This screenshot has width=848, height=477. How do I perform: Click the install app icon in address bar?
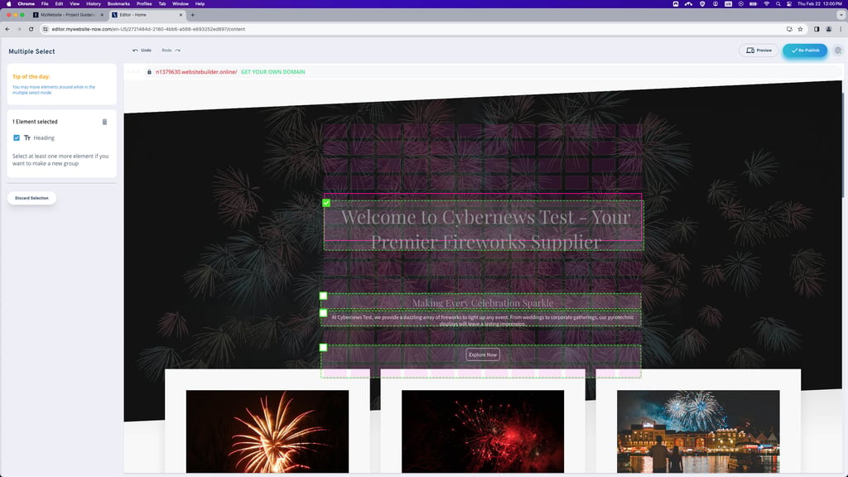pos(789,29)
